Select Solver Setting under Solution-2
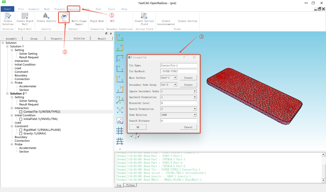 click(28, 101)
